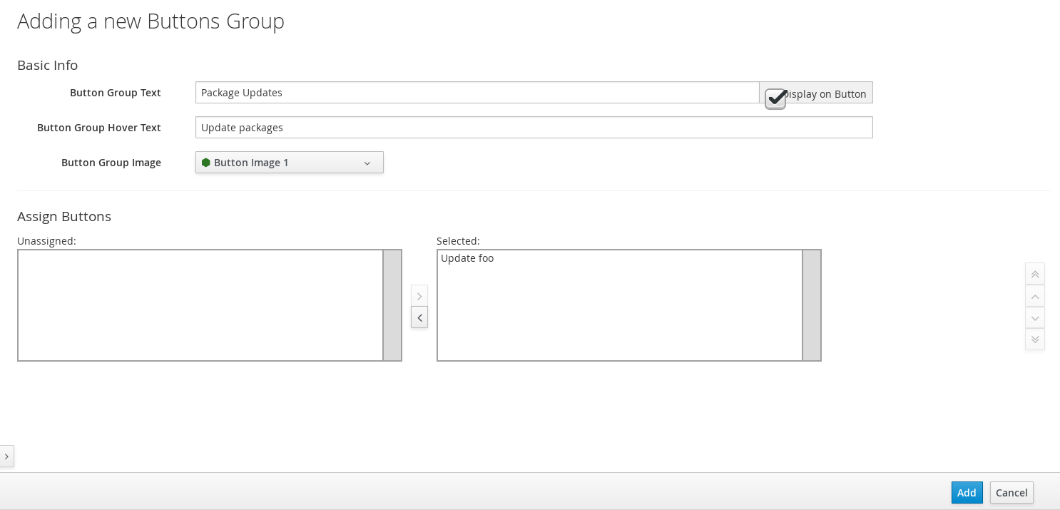
Task: Click the Button Group Text field
Action: (477, 92)
